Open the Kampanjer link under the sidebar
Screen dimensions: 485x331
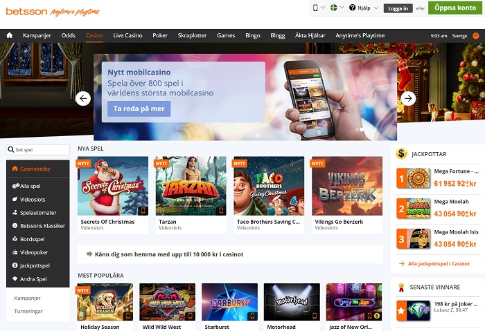[27, 298]
